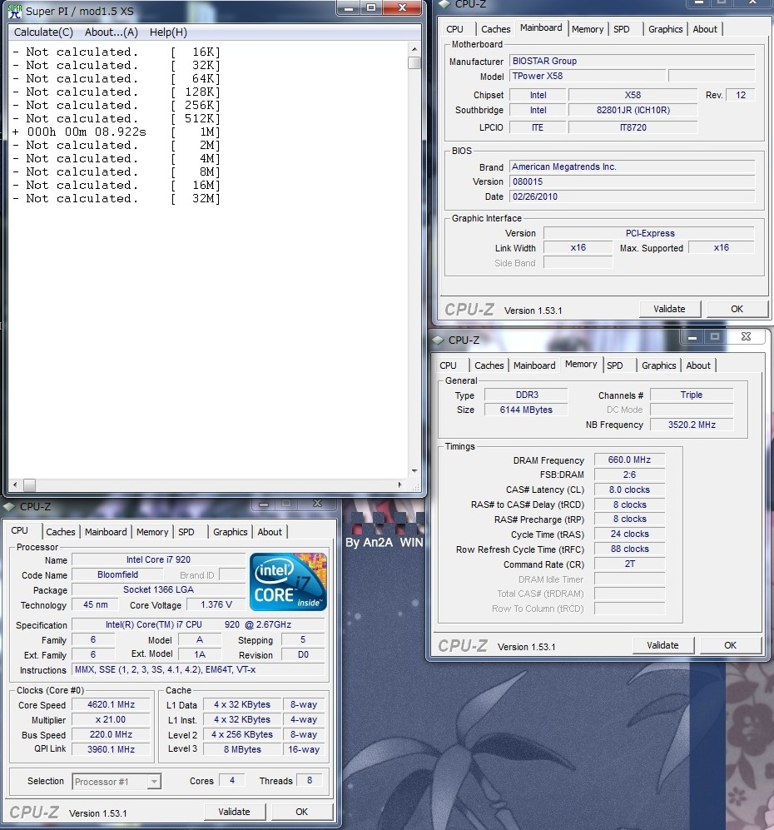Click the Super PI horizontal scrollbar right arrow
The image size is (774, 830).
tap(400, 485)
